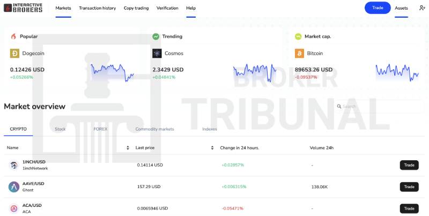Open the Help menu item
Viewport: 429px width, 216px height.
(x=191, y=8)
